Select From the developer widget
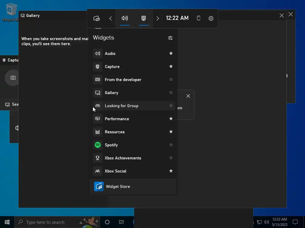 click(x=134, y=80)
